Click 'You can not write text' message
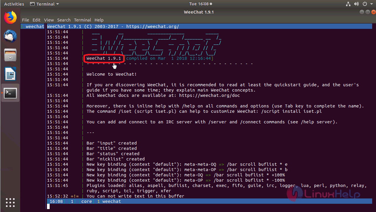376x212 pixels. (135, 196)
